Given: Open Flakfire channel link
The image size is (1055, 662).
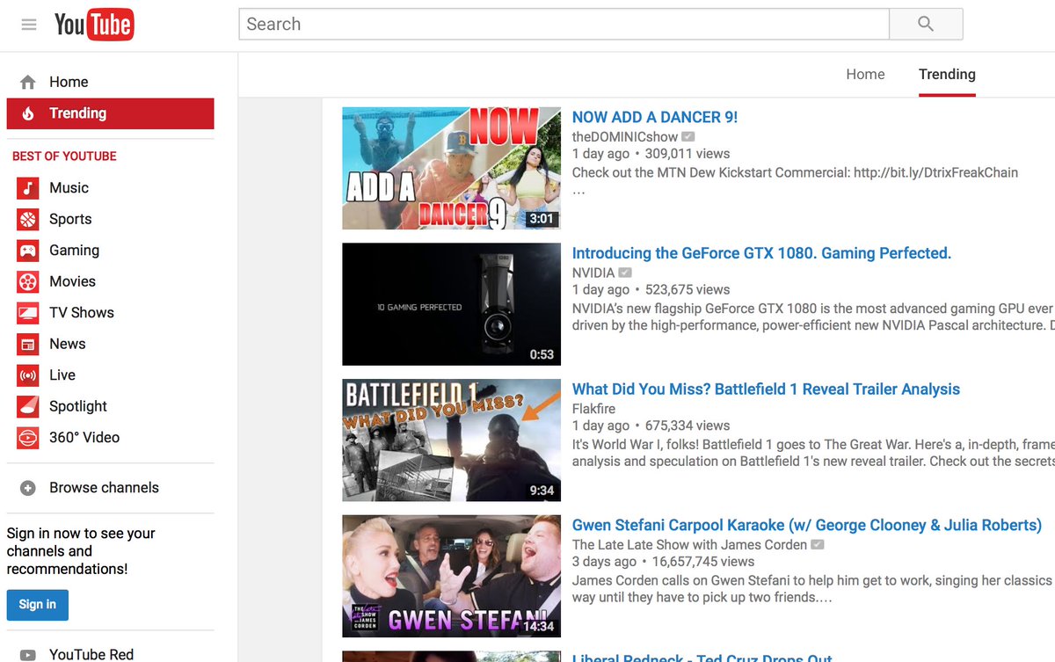Looking at the screenshot, I should click(x=593, y=409).
